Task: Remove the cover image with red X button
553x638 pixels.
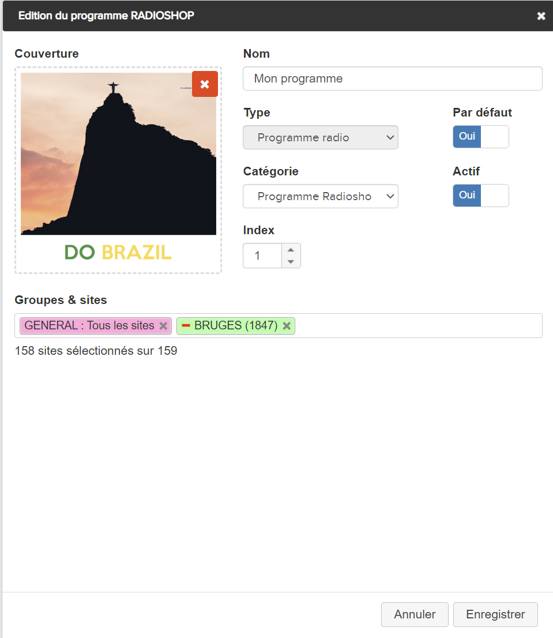Action: click(x=205, y=84)
